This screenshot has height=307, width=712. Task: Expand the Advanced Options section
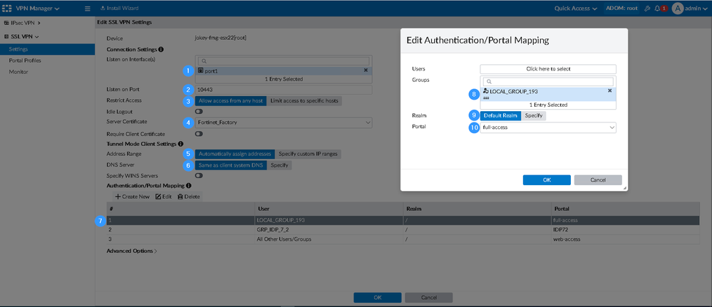(132, 251)
